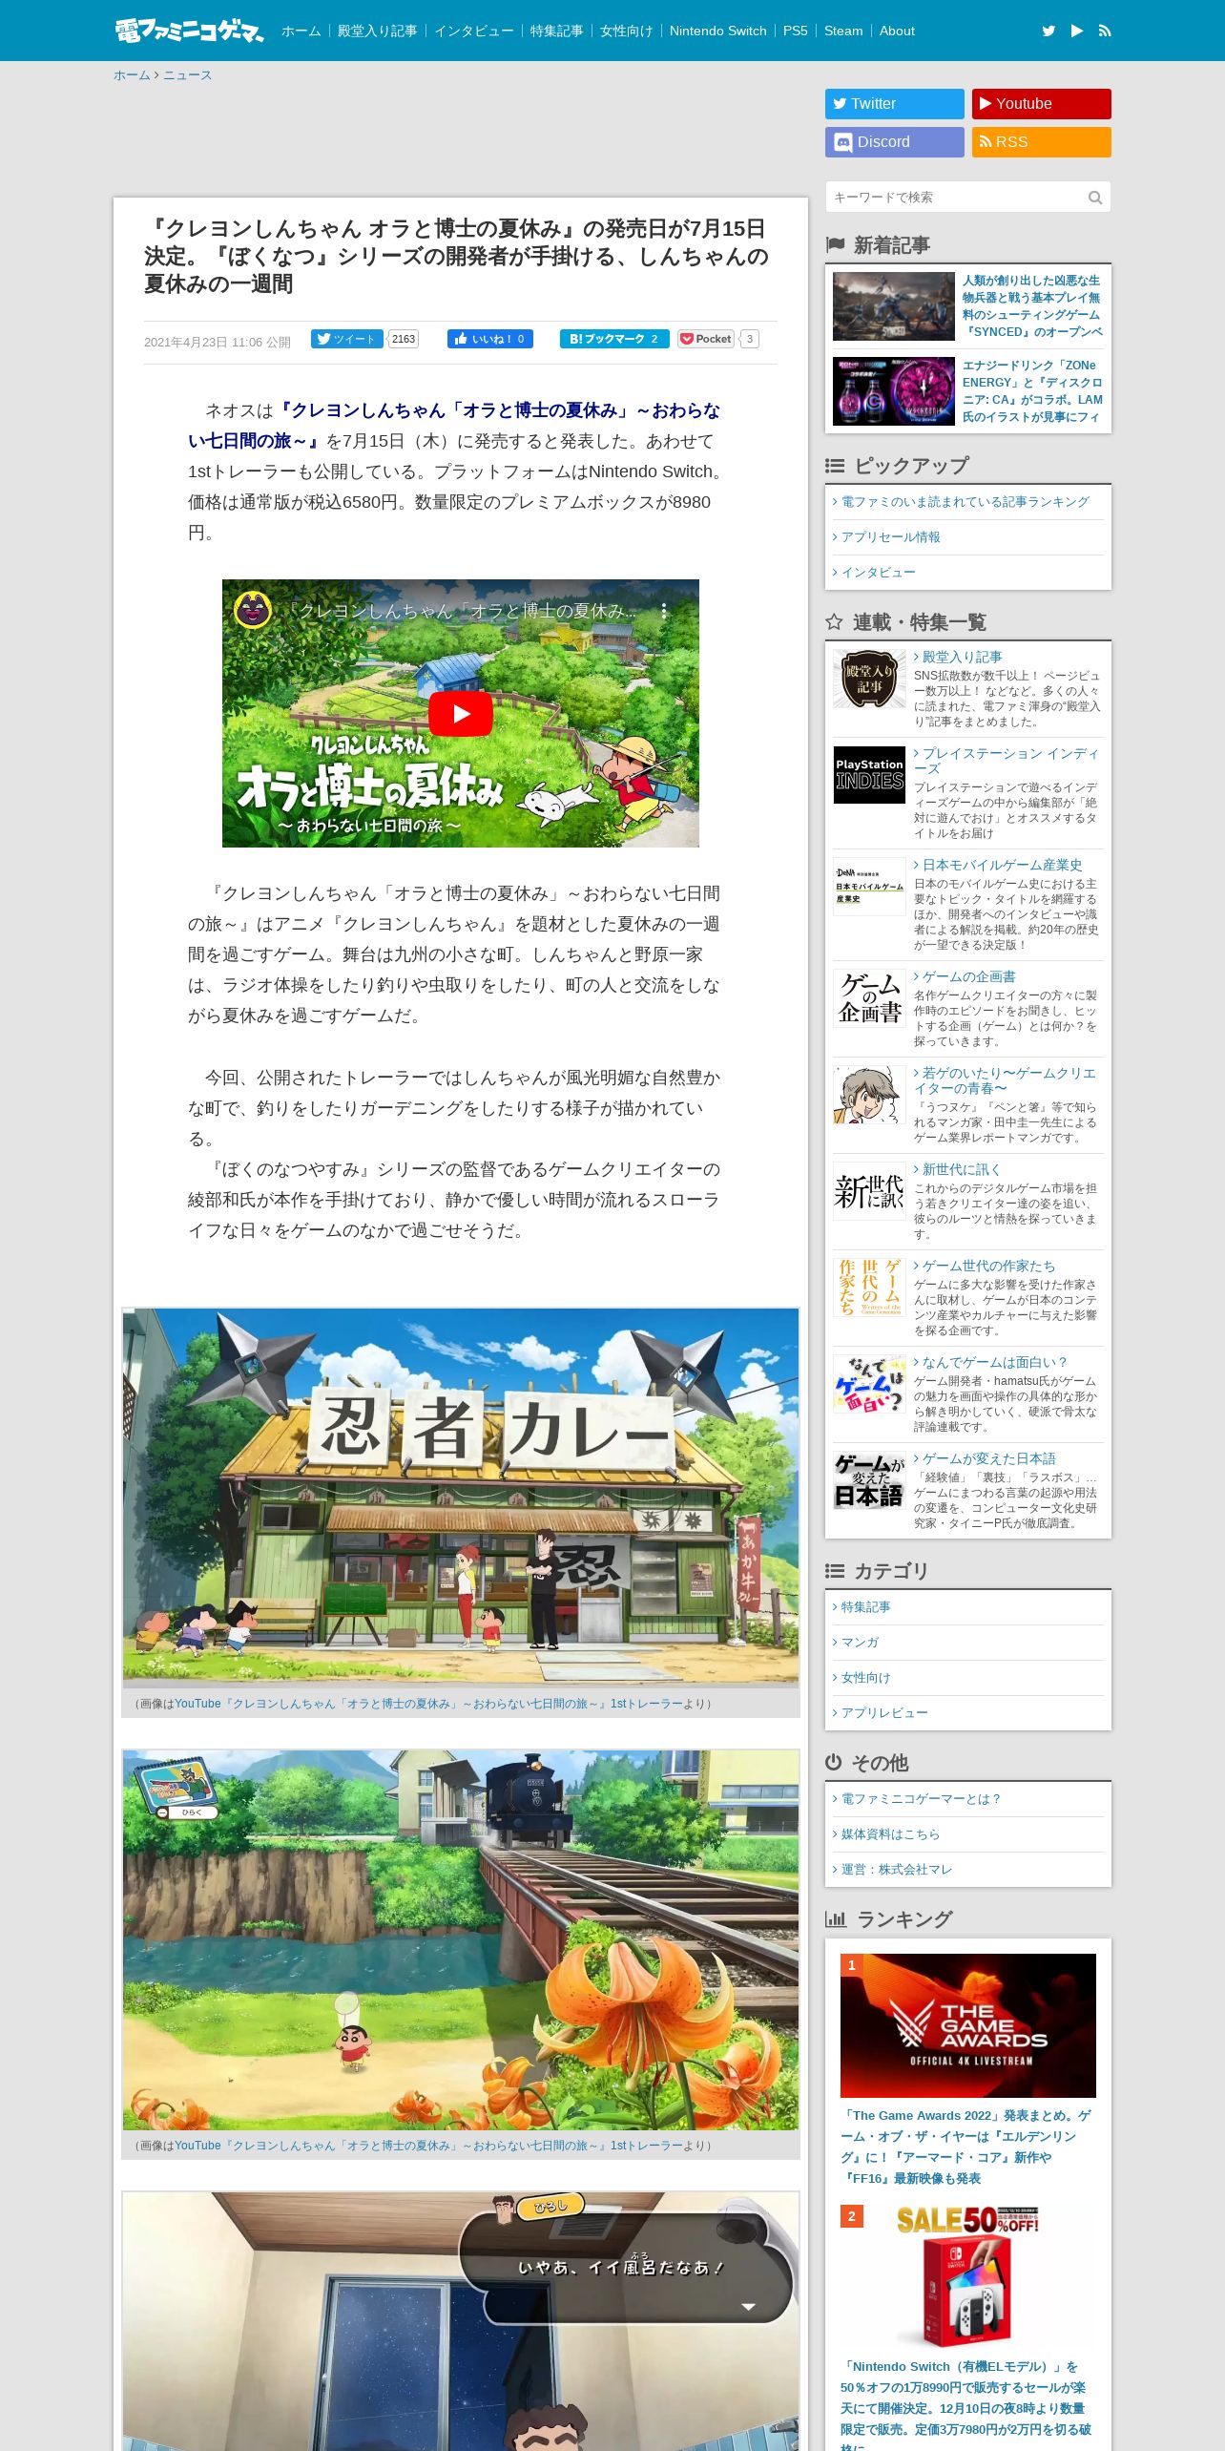Viewport: 1225px width, 2451px height.
Task: Click the YouTube channel avatar on video
Action: point(253,611)
